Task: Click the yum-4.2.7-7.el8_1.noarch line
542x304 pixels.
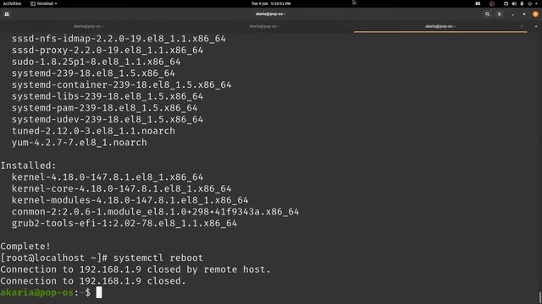Action: pyautogui.click(x=79, y=143)
